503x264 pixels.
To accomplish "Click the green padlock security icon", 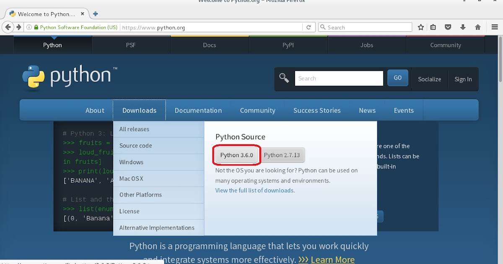I will tap(36, 27).
